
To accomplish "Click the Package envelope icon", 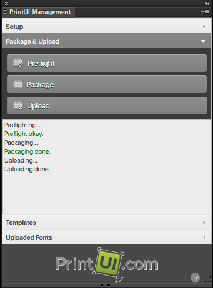I will click(18, 84).
